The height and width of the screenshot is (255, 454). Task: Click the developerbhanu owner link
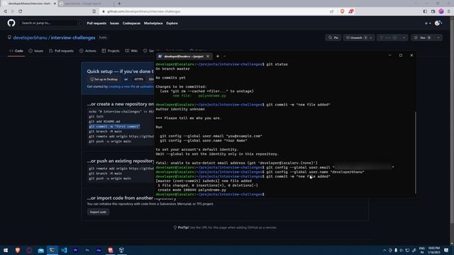[x=30, y=38]
